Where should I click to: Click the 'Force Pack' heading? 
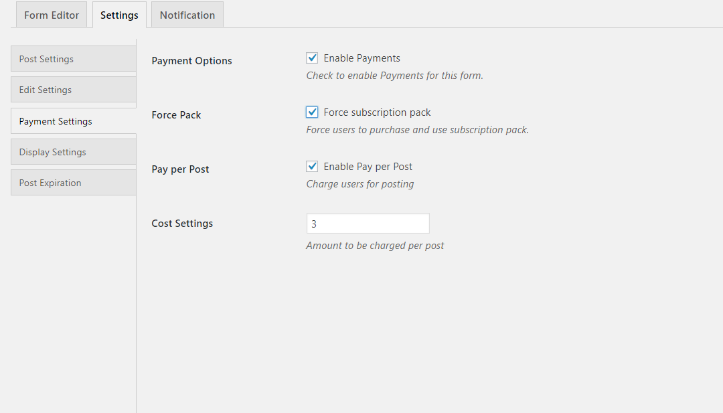pyautogui.click(x=176, y=115)
